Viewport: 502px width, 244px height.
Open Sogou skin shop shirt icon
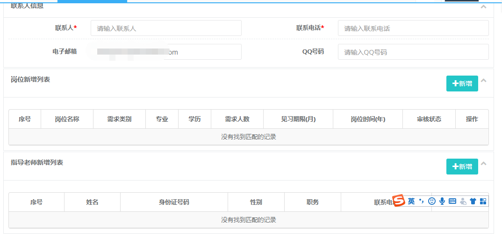(x=473, y=201)
